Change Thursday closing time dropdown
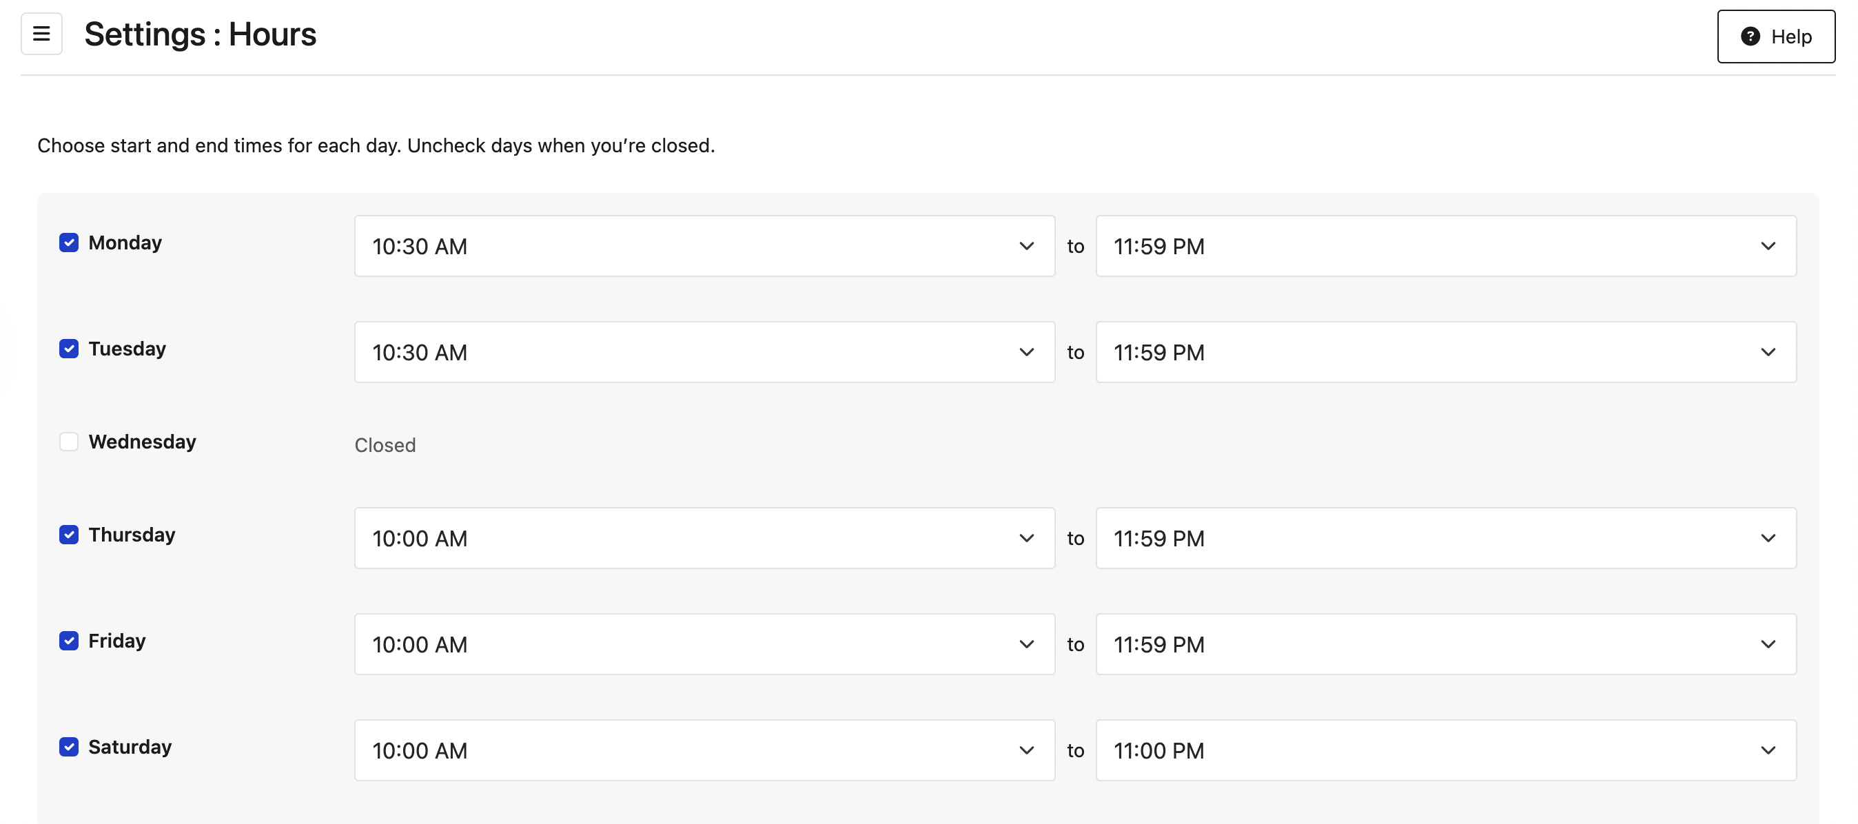Screen dimensions: 1858x824 (1445, 539)
